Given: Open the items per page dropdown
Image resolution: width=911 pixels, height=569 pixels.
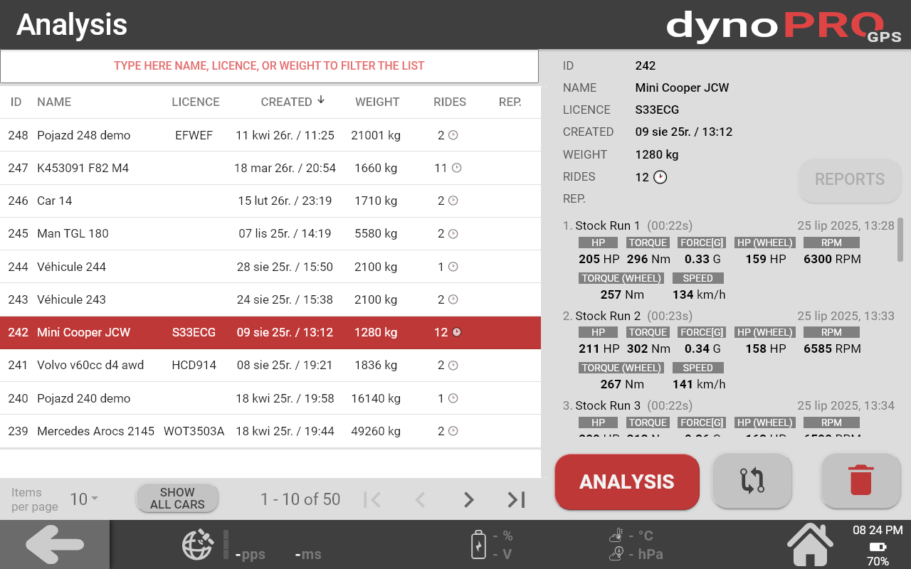Looking at the screenshot, I should click(x=84, y=499).
